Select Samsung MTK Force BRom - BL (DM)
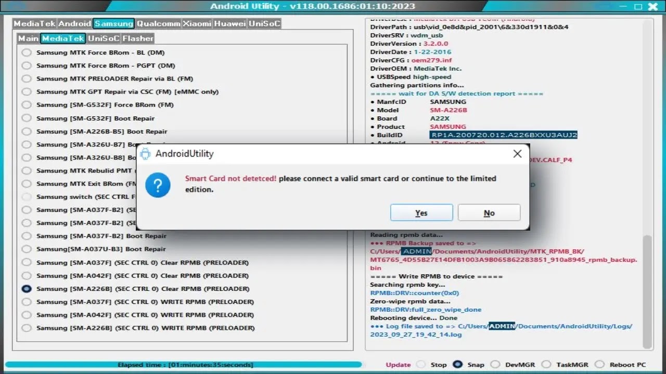 click(26, 52)
